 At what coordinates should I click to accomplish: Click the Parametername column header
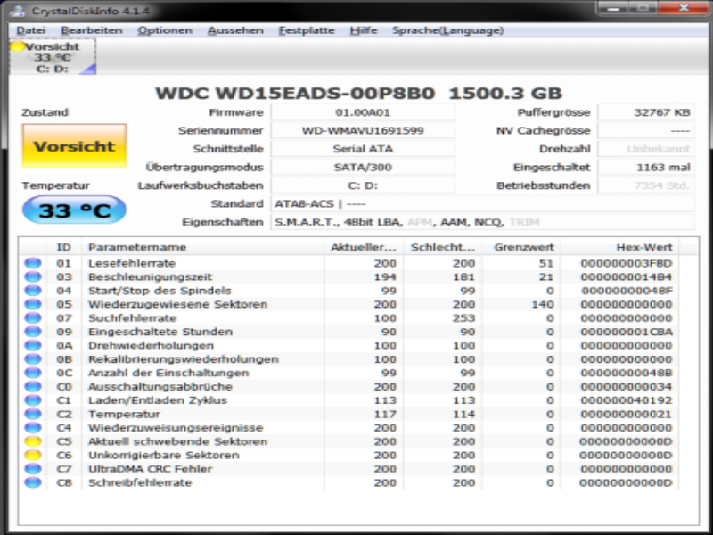(x=203, y=247)
